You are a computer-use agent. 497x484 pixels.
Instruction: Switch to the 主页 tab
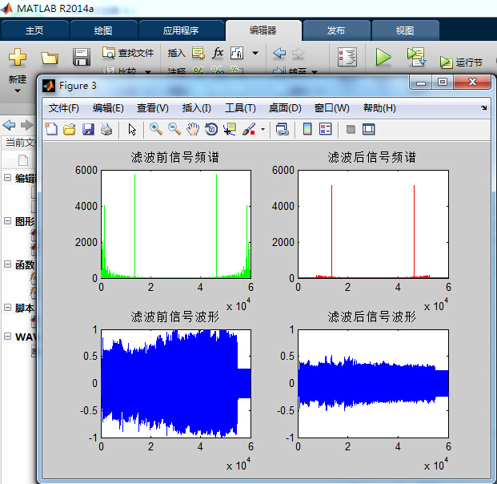click(x=34, y=30)
